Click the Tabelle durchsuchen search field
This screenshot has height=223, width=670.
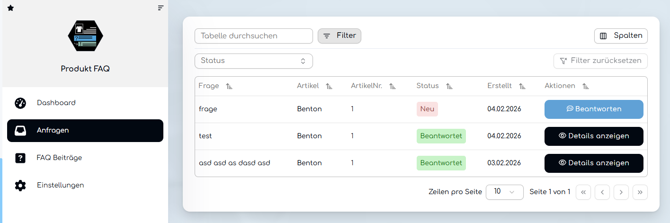pyautogui.click(x=254, y=36)
